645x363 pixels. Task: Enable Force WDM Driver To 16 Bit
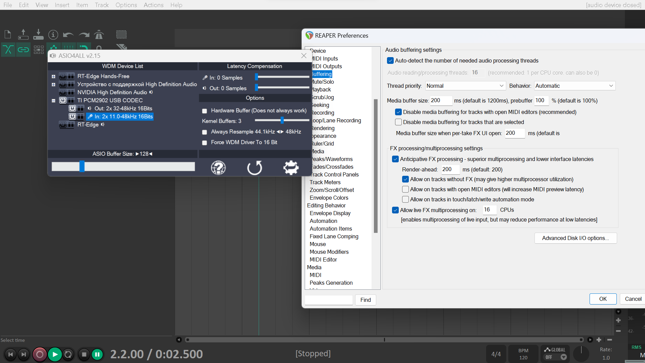[204, 143]
